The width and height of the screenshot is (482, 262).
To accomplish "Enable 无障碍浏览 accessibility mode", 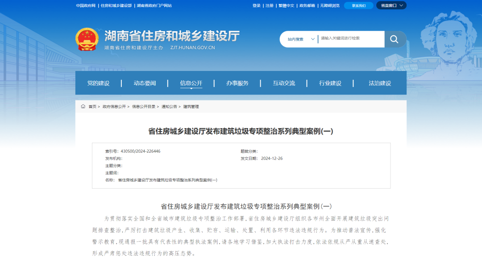I will click(329, 6).
